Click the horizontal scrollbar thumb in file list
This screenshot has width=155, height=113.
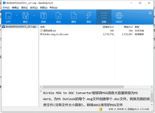[x=83, y=87]
